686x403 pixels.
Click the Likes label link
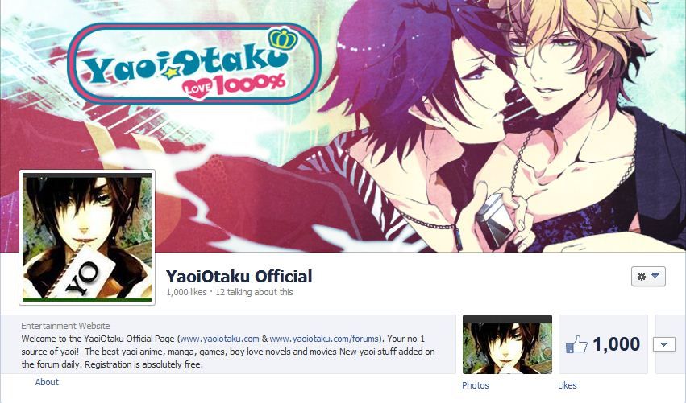567,385
